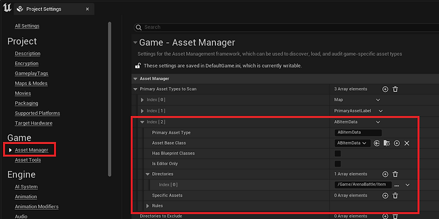Open the Maps & Modes settings

point(31,83)
